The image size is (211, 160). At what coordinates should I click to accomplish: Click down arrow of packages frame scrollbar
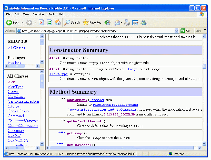click(42, 62)
